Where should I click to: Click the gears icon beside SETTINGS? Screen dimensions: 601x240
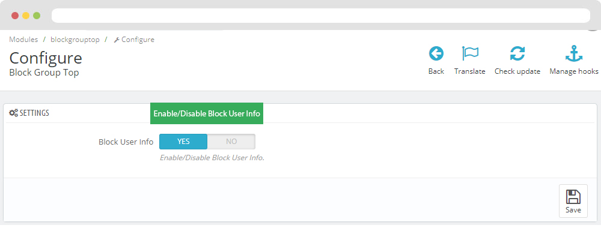click(13, 113)
